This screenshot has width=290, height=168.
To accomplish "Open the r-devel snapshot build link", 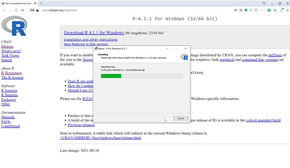I will (x=263, y=120).
